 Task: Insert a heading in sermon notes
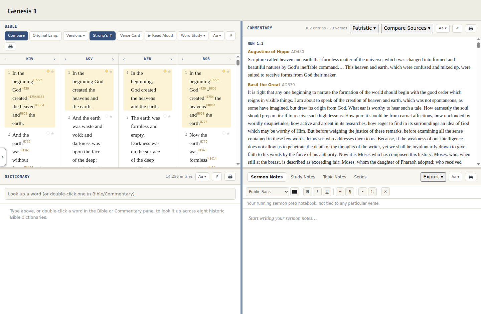tap(340, 192)
